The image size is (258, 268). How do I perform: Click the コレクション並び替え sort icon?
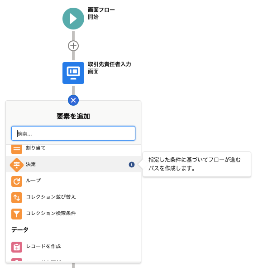coord(17,198)
